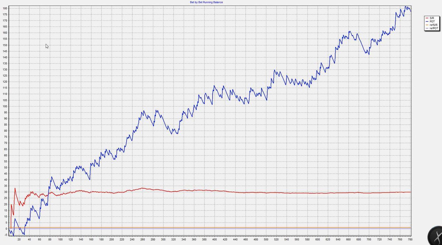This screenshot has height=245, width=442.
Task: Click the orange refS/R legend color line
Action: (x=427, y=25)
